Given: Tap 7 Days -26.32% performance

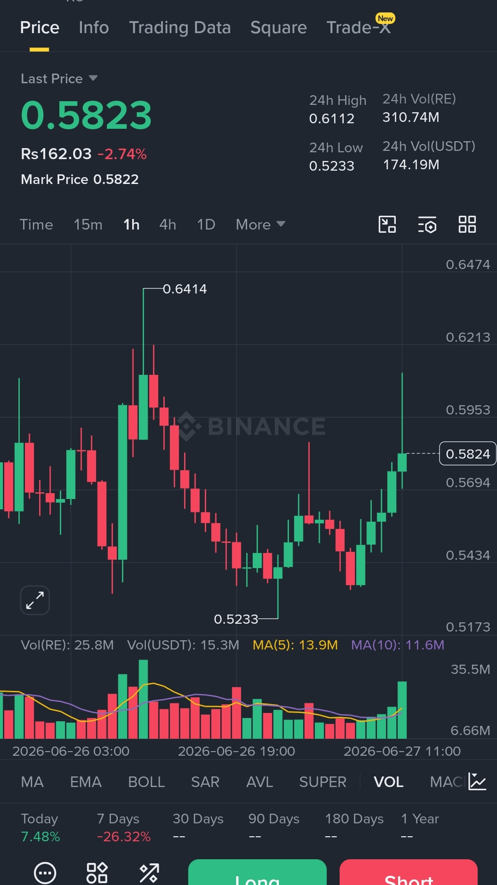Looking at the screenshot, I should pyautogui.click(x=124, y=828).
